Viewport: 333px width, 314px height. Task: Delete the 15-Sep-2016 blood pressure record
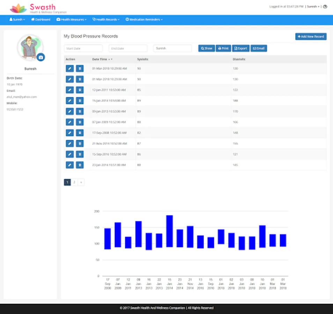80,154
